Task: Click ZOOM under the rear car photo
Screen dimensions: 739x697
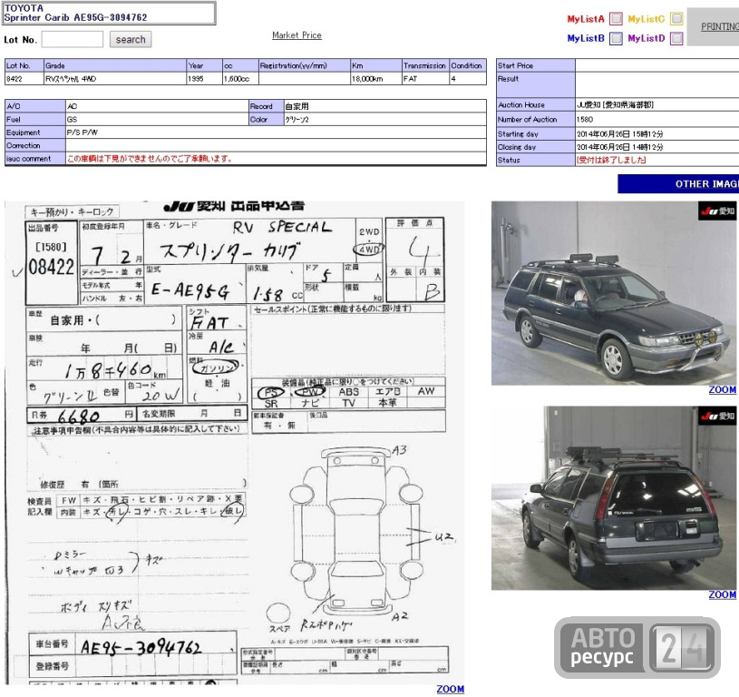Action: pos(722,594)
